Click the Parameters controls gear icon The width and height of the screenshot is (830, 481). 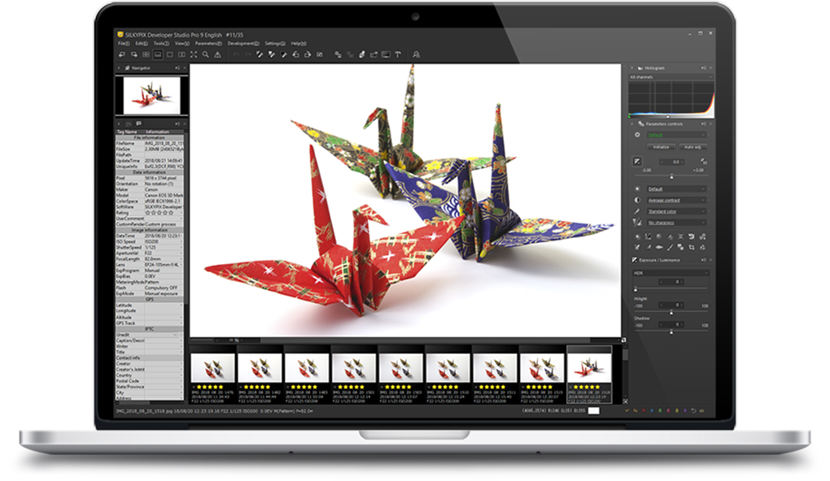[x=638, y=134]
